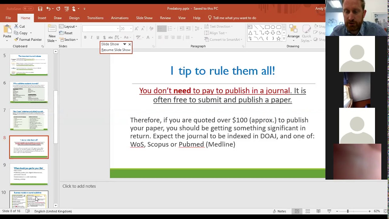Screen dimensions: 389x219
Task: Open Quick Styles gallery
Action: point(306,33)
